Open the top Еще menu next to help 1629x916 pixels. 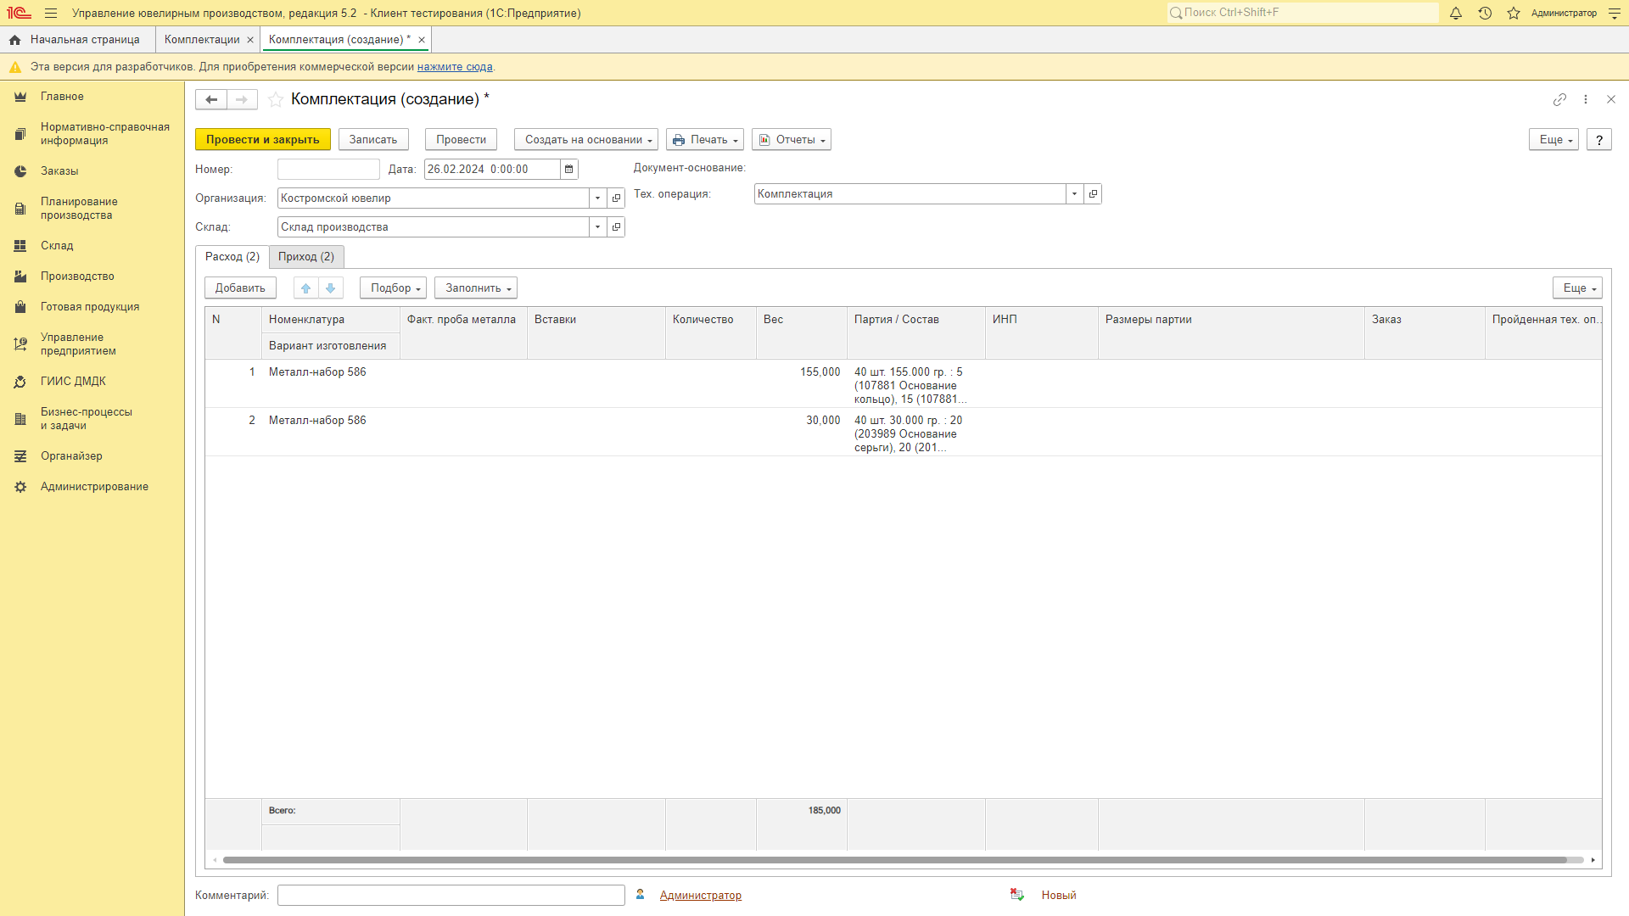1553,140
